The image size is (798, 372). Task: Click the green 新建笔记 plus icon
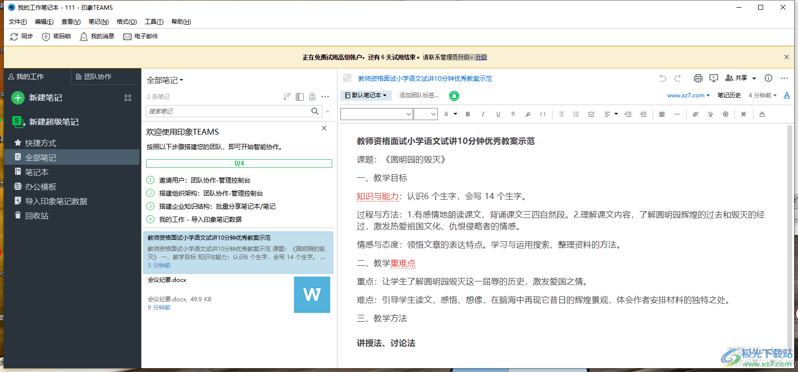tap(18, 98)
